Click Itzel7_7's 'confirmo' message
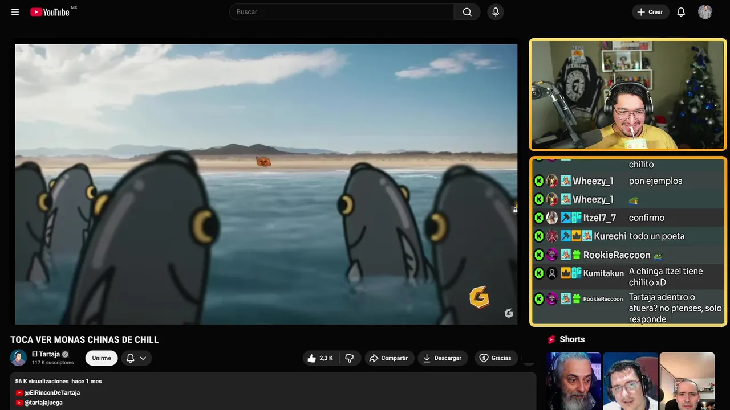 tap(647, 218)
